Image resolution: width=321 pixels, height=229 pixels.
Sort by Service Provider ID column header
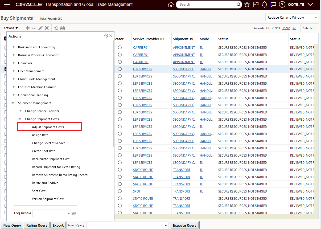pos(148,39)
